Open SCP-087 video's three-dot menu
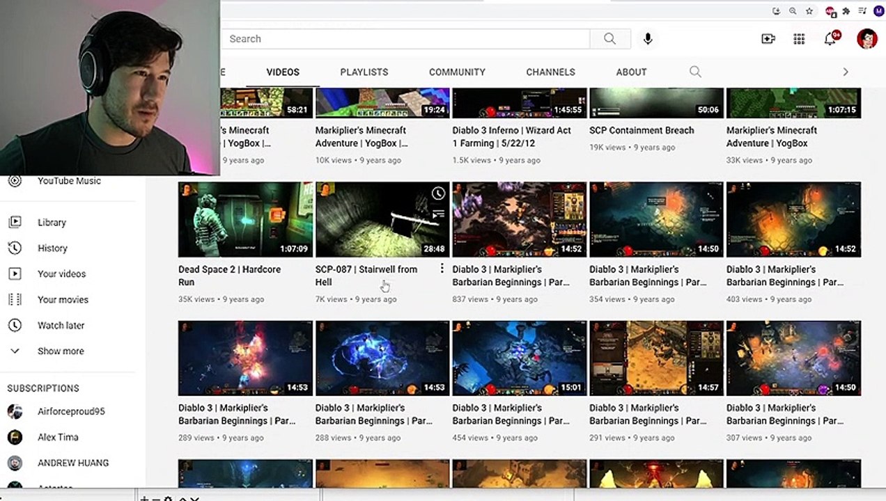Viewport: 886px width, 501px height. [x=442, y=269]
